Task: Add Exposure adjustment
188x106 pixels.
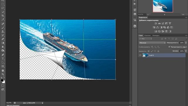Action: (167, 24)
